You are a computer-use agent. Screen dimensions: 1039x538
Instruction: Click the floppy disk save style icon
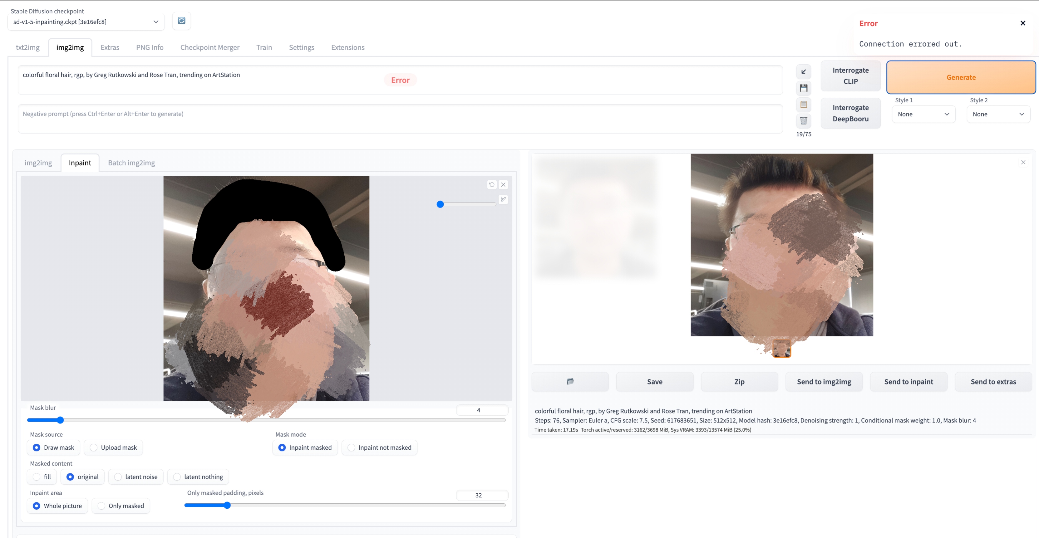(x=804, y=88)
